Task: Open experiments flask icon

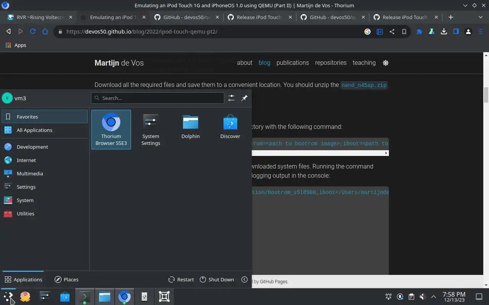Action: tap(432, 32)
